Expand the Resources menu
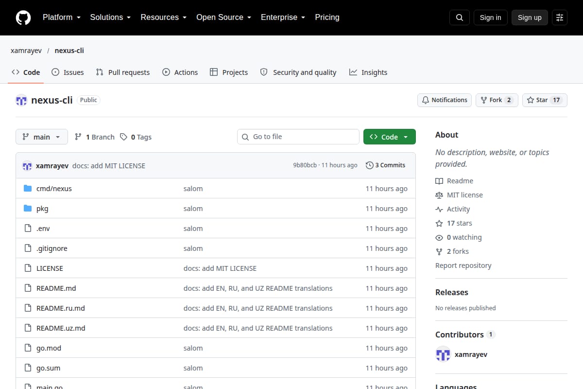583x389 pixels. tap(164, 18)
